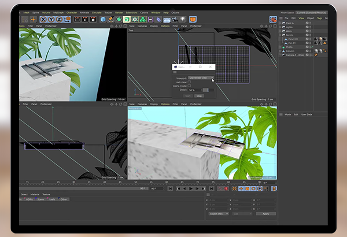The width and height of the screenshot is (347, 237).
Task: Click the Apply coordinates button
Action: click(266, 214)
